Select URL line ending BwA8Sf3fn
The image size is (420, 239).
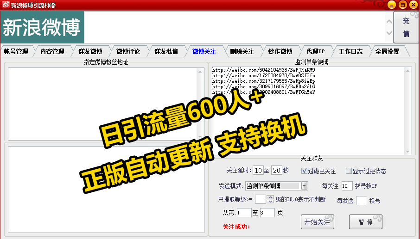(x=264, y=75)
